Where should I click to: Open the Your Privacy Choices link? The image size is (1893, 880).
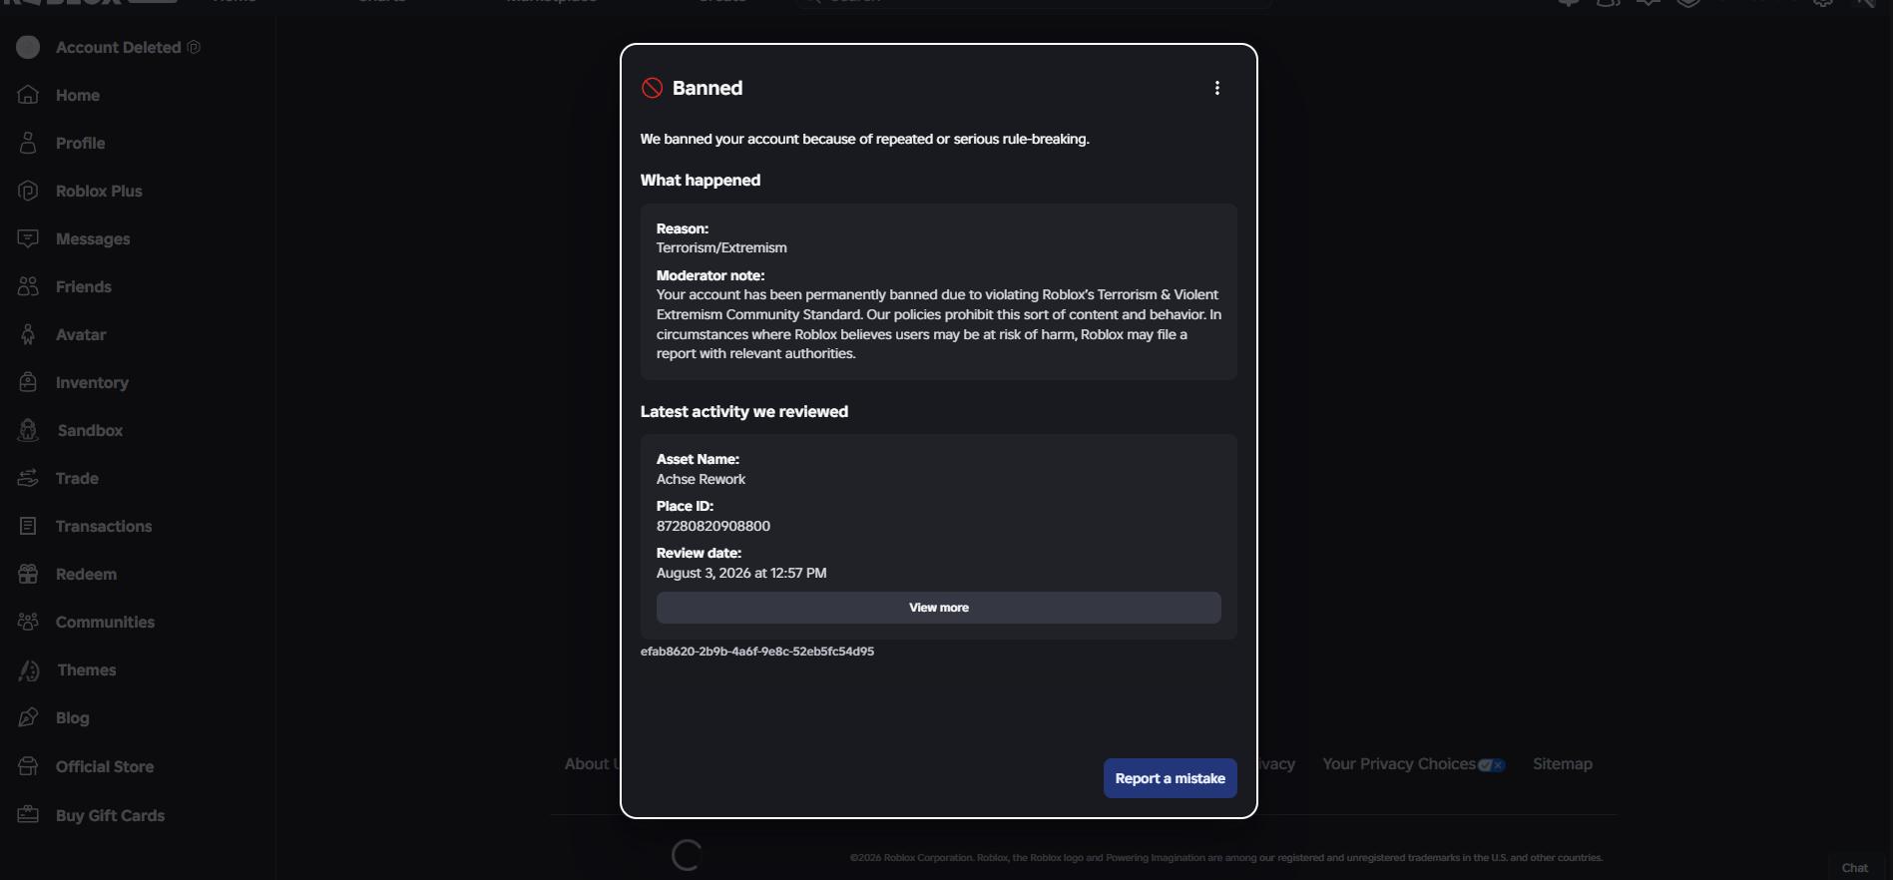[1413, 764]
